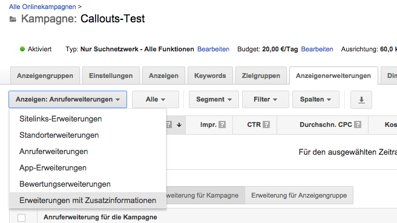Click the help icon next to CTR
Screen dimensions: 397x223
pyautogui.click(x=266, y=124)
